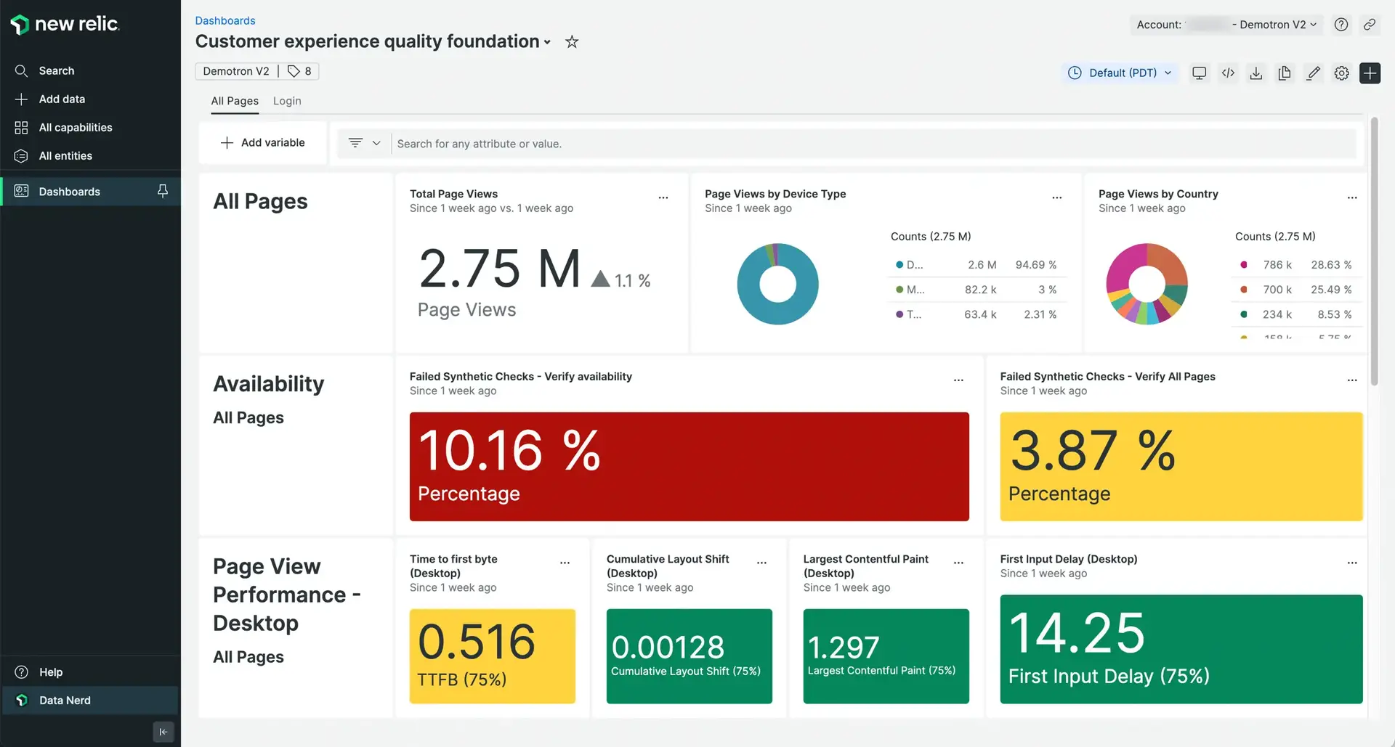This screenshot has width=1395, height=747.
Task: Go back via the Dashboards breadcrumb link
Action: (225, 20)
